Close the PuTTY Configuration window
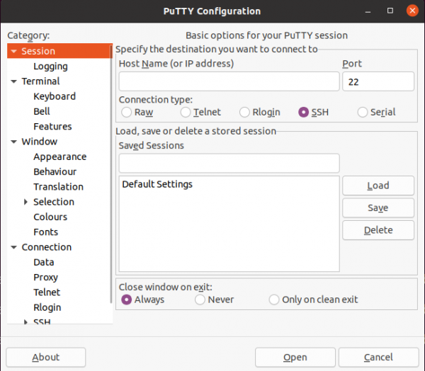This screenshot has width=425, height=371. point(412,11)
